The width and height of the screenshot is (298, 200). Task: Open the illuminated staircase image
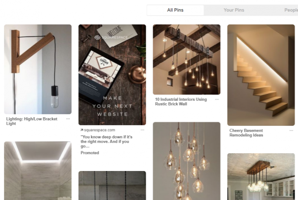(x=261, y=75)
